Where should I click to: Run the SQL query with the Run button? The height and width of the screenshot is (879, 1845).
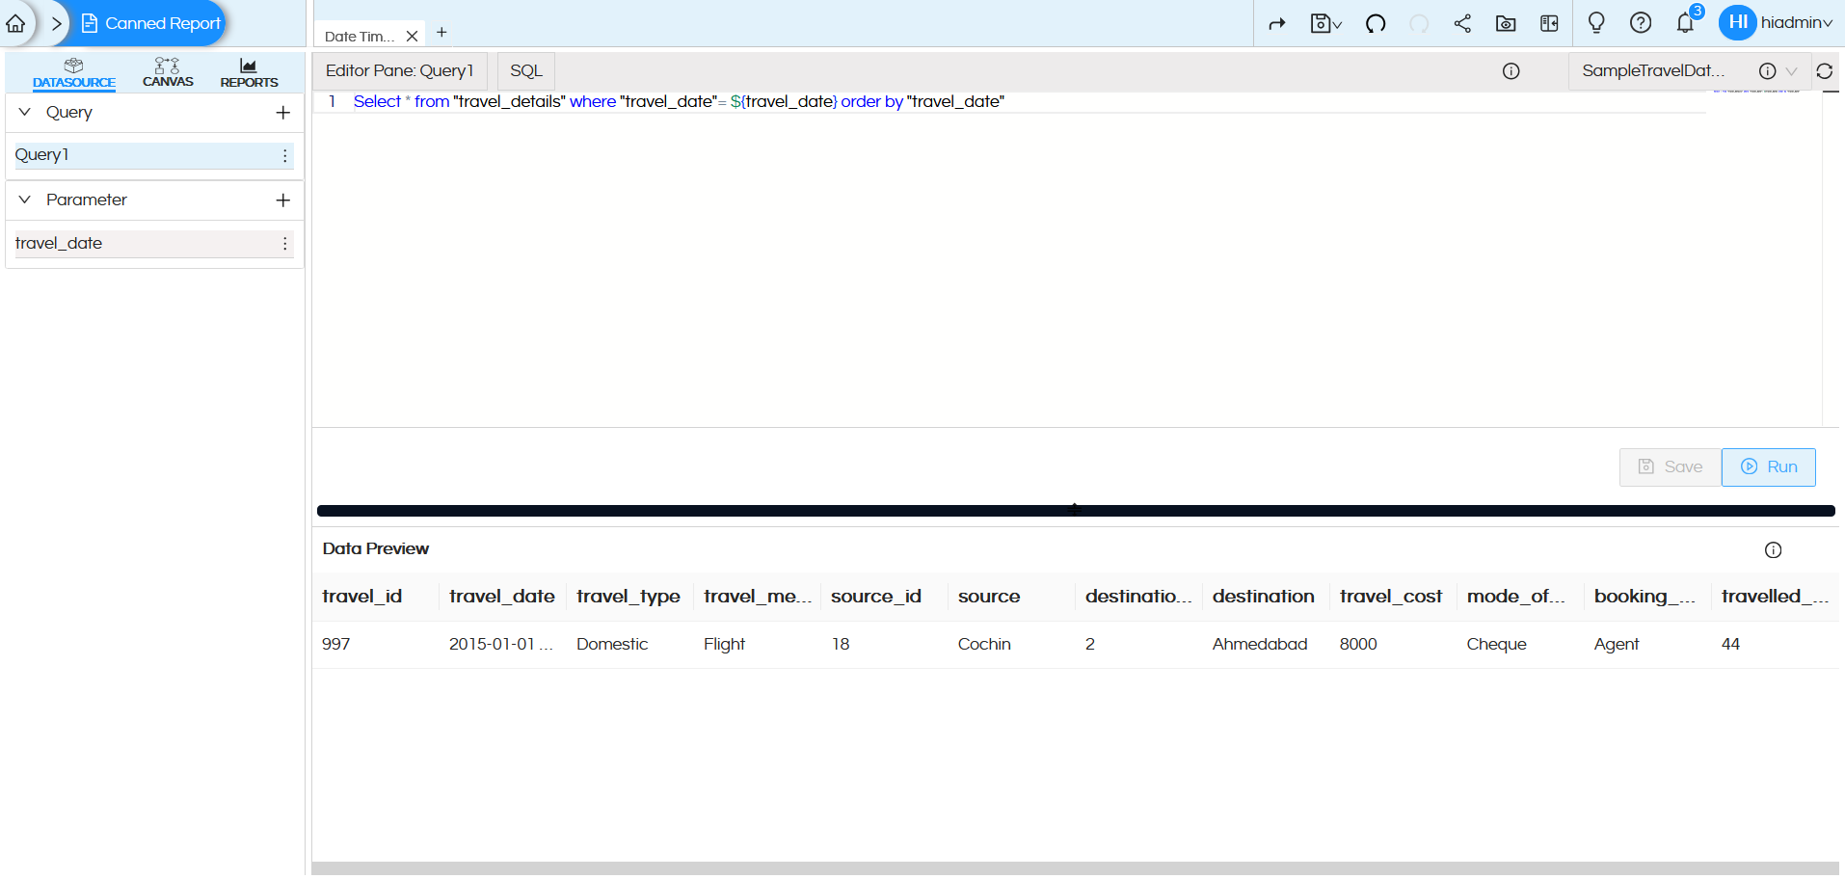tap(1768, 466)
